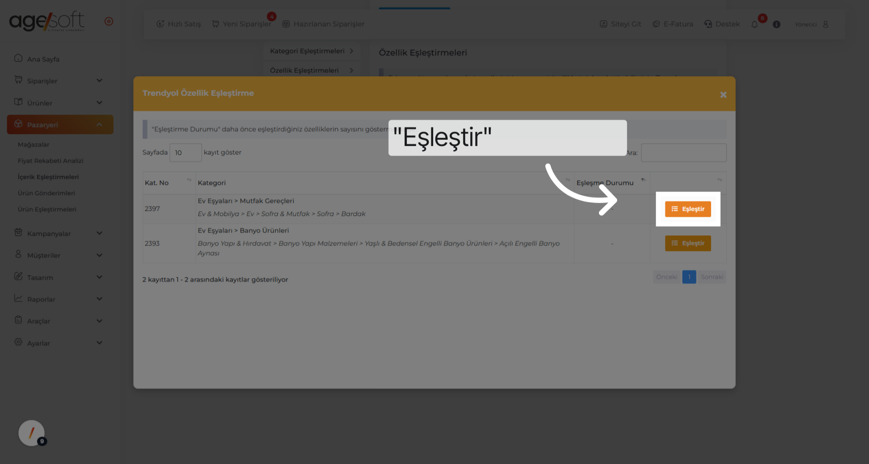This screenshot has height=464, width=869.
Task: Expand Araçlar chevron
Action: point(100,321)
